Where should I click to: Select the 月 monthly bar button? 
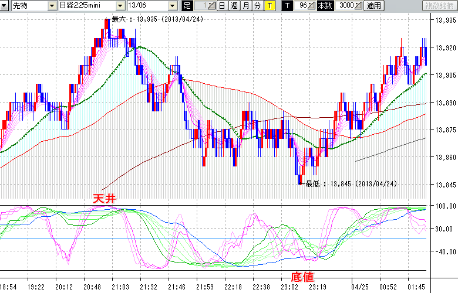[x=245, y=6]
